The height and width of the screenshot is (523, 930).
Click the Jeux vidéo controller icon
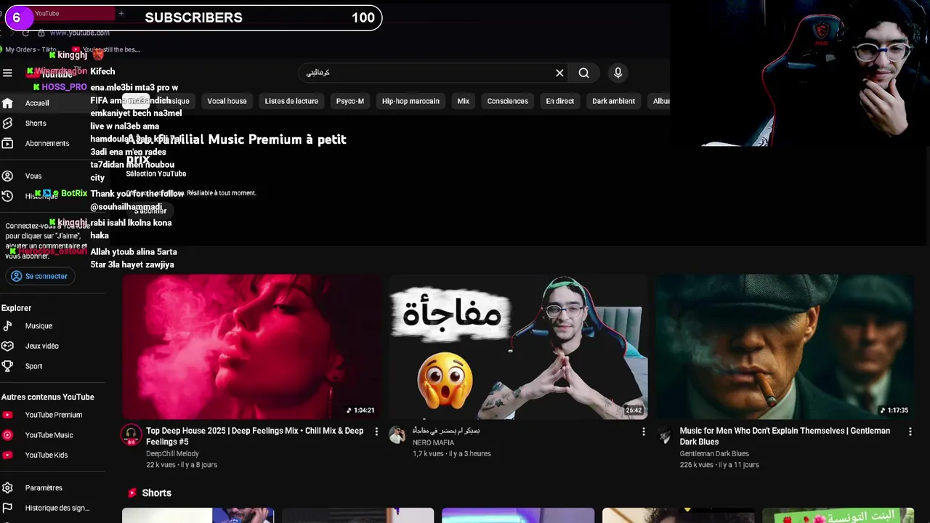pos(7,346)
